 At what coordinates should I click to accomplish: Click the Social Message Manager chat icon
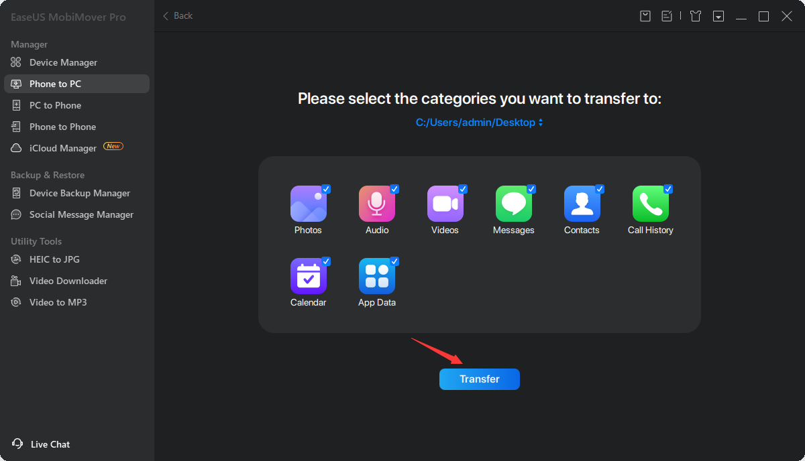pyautogui.click(x=16, y=214)
